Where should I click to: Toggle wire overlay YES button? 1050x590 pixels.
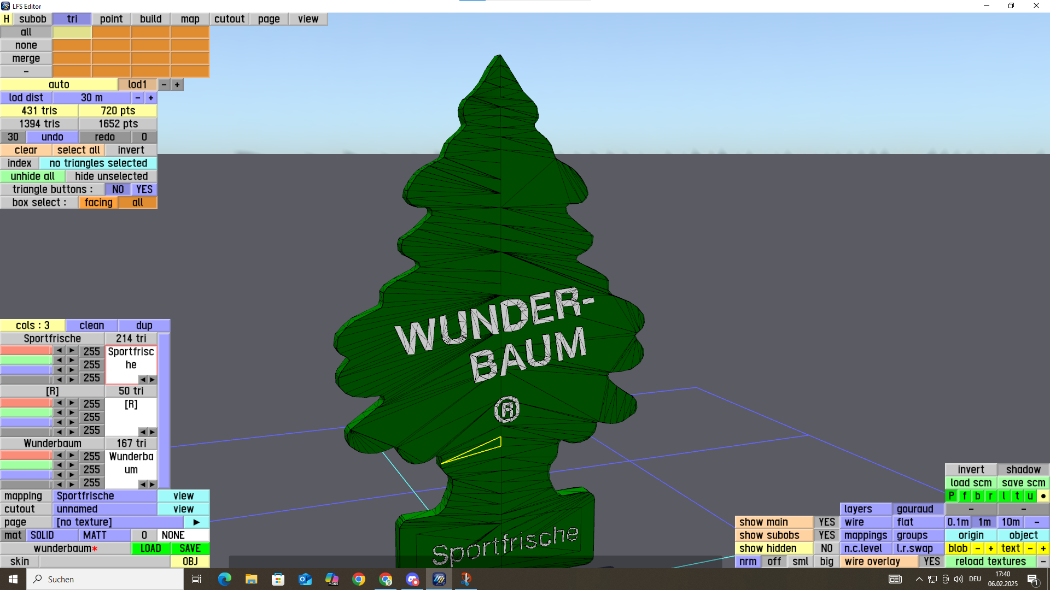pos(931,562)
